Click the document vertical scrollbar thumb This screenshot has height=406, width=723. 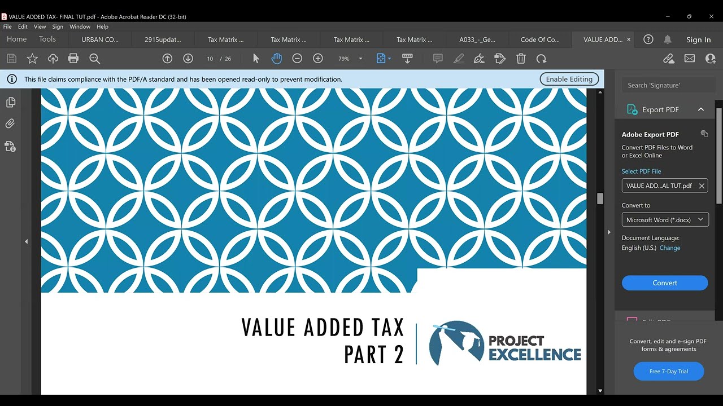coord(600,198)
